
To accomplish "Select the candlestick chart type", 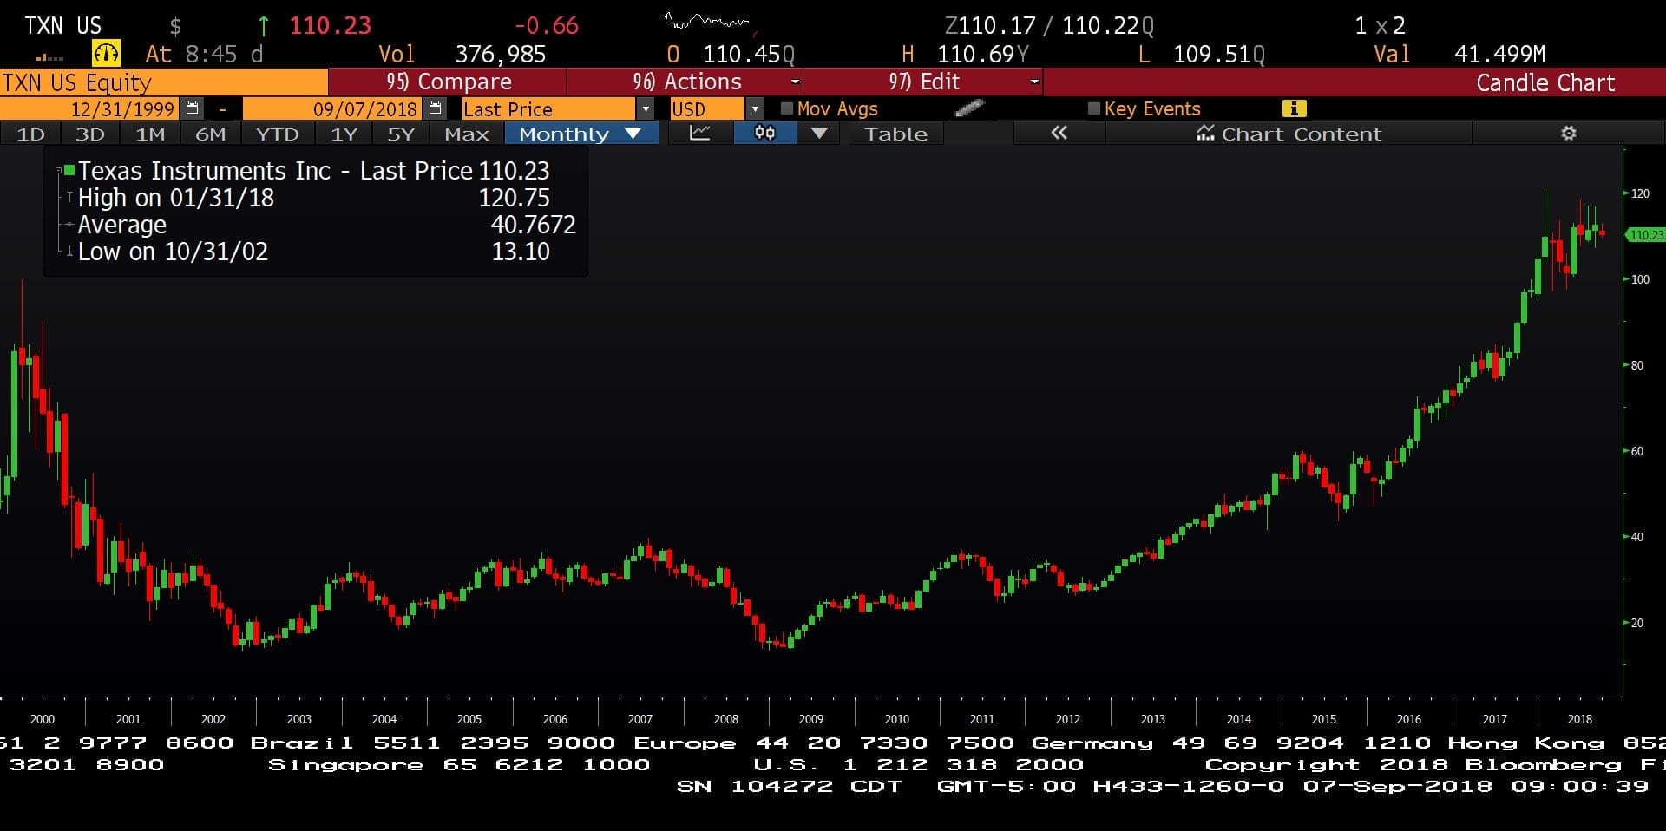I will pos(764,134).
